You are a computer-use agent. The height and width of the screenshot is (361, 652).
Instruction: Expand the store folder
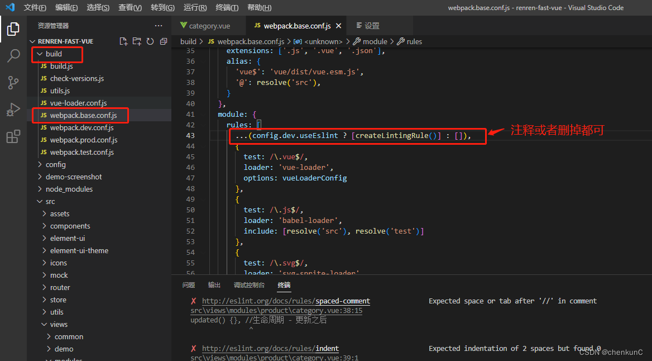click(x=99, y=300)
